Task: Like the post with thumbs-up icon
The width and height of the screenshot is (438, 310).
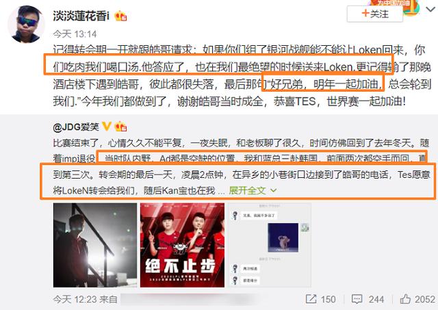Action: pyautogui.click(x=405, y=299)
